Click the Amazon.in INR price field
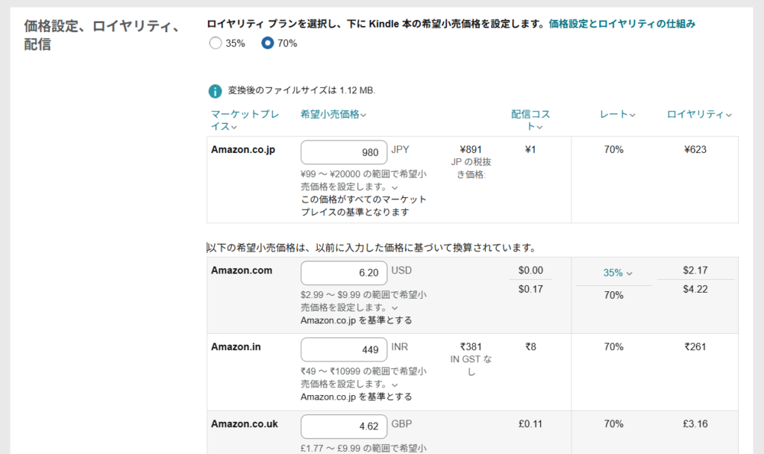Screen dimensions: 764x454 (x=344, y=349)
